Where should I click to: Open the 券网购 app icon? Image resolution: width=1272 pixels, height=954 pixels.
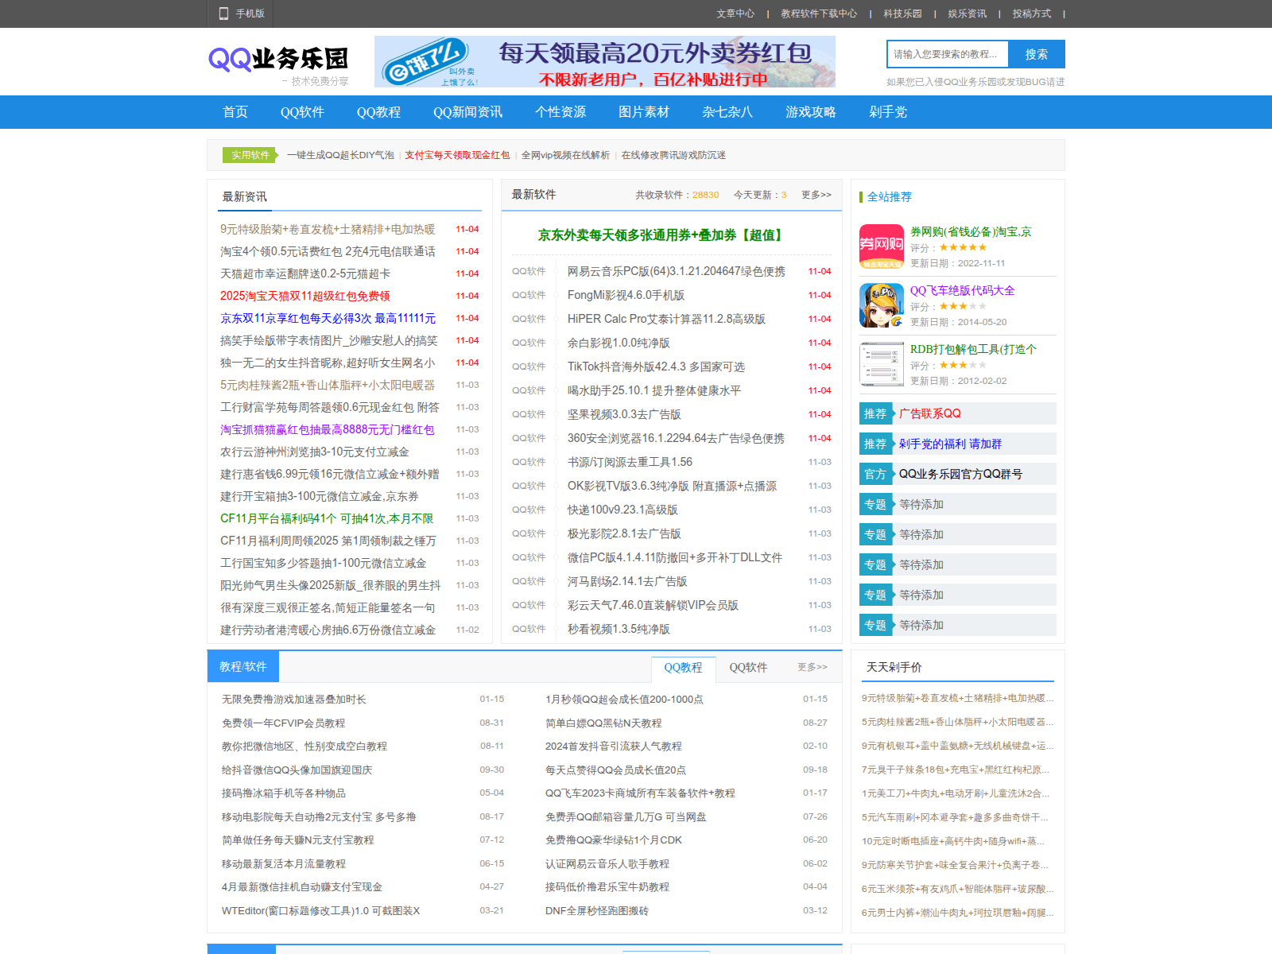pyautogui.click(x=881, y=246)
